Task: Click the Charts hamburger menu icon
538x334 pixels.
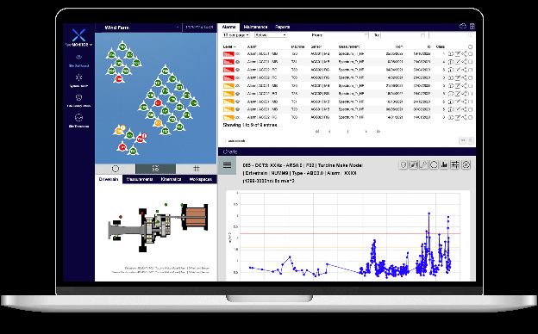Action: tap(227, 165)
